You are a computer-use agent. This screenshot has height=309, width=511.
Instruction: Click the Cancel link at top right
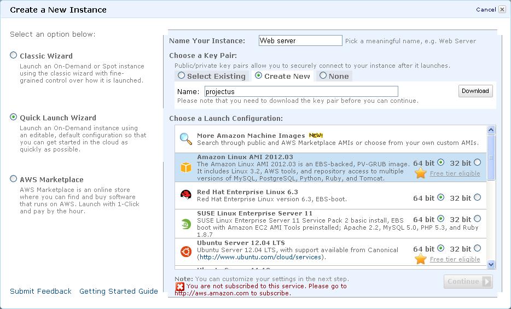(486, 9)
